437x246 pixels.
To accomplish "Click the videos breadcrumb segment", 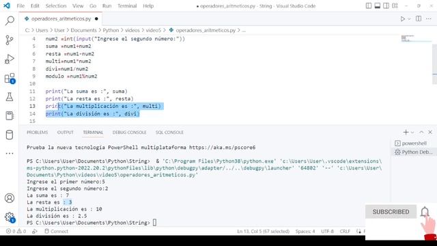I will click(x=132, y=30).
